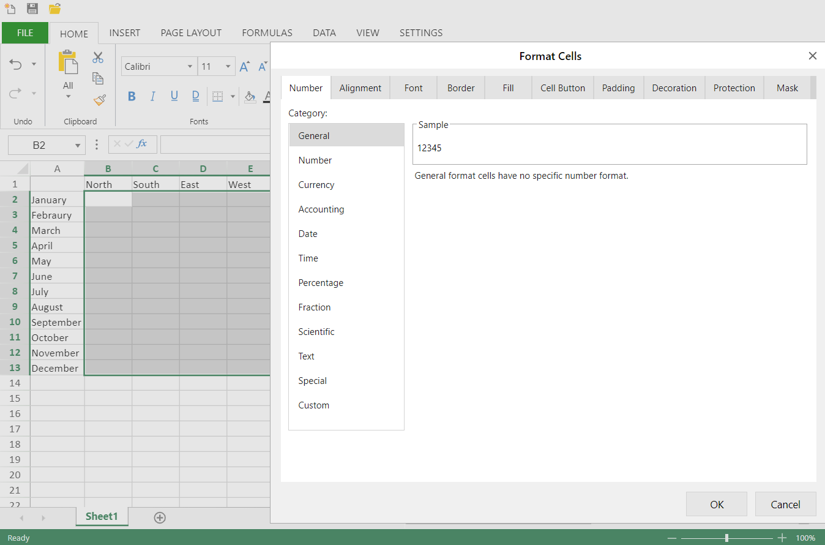
Task: Select the Custom category
Action: point(346,405)
